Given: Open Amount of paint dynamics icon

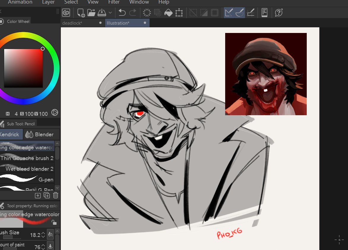Looking at the screenshot, I should (x=50, y=246).
